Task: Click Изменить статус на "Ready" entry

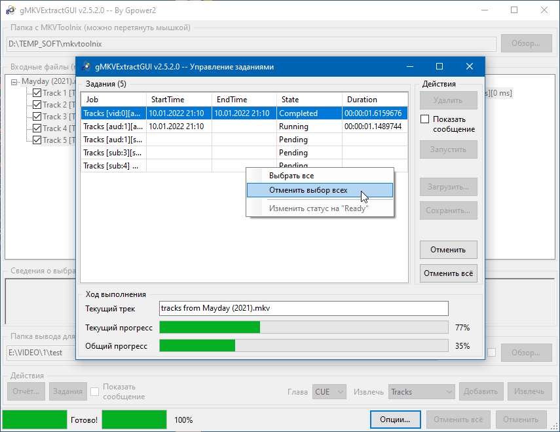Action: click(x=320, y=208)
